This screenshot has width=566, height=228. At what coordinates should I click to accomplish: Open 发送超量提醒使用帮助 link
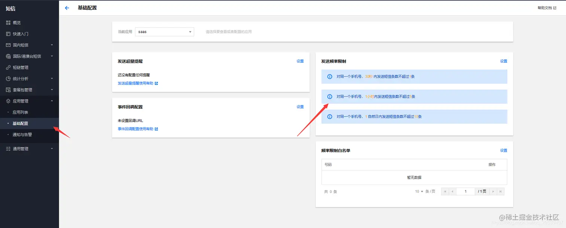tap(136, 83)
